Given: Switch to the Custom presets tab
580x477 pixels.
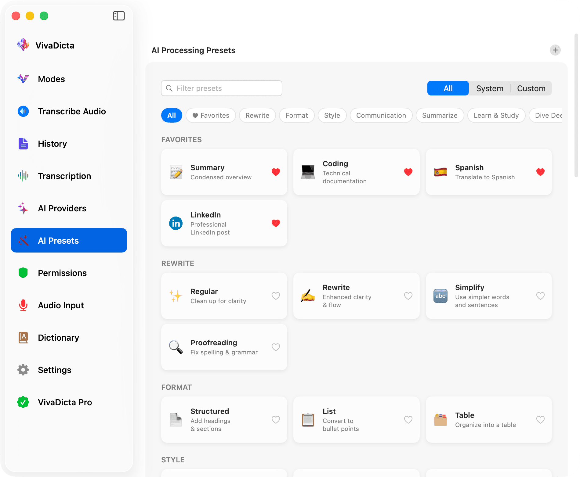Looking at the screenshot, I should pos(531,88).
